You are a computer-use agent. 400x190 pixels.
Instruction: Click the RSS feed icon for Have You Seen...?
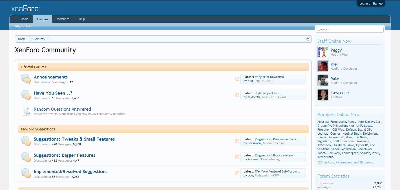tap(237, 95)
